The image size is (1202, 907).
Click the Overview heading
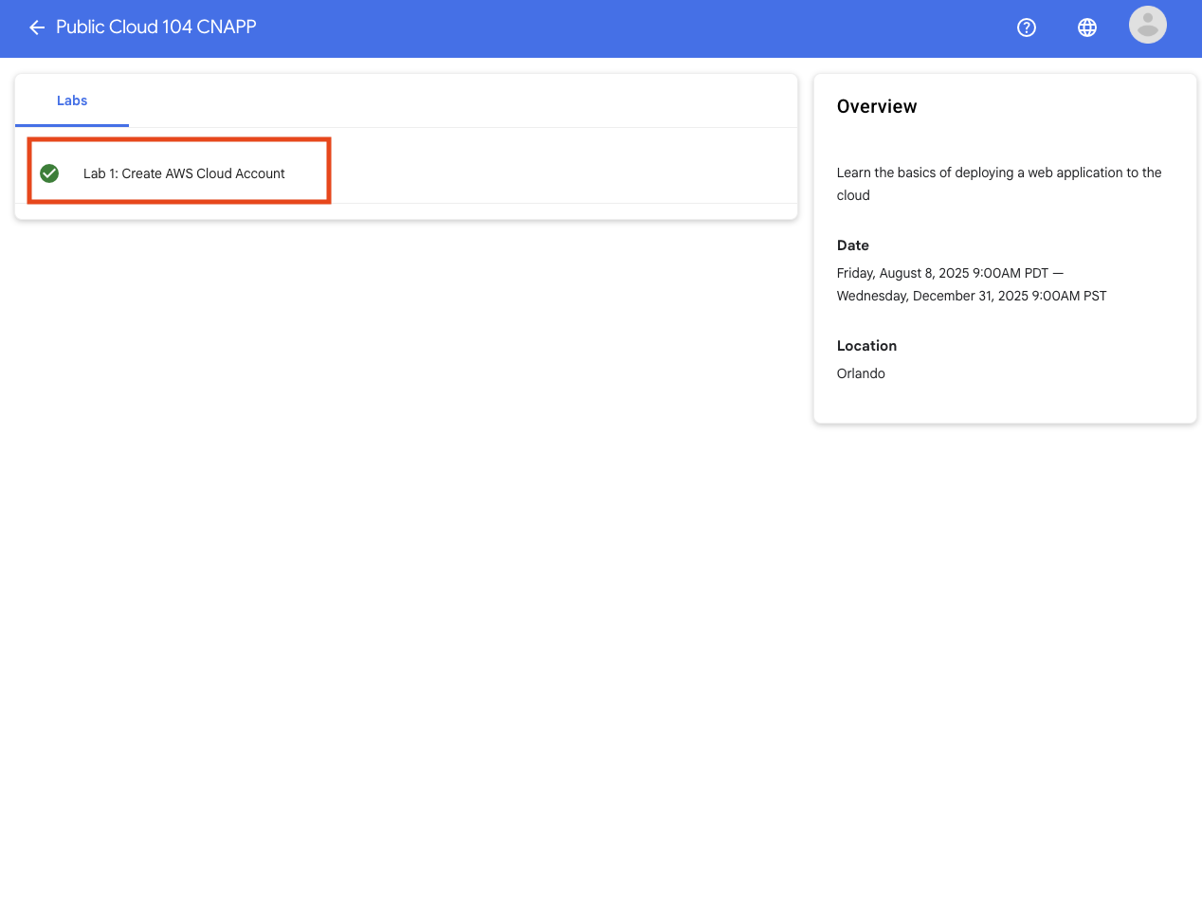pyautogui.click(x=877, y=106)
